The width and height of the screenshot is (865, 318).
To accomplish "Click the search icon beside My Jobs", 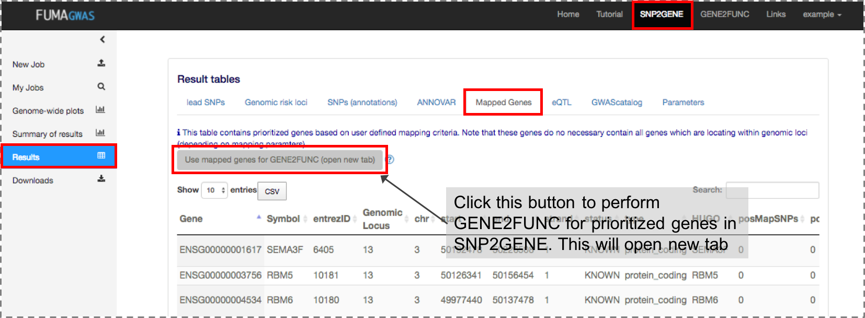I will 101,87.
